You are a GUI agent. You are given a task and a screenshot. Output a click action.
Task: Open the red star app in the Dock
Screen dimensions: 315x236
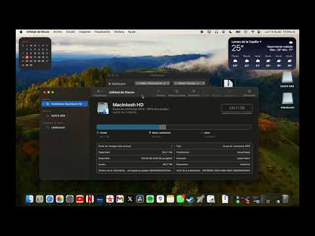pyautogui.click(x=110, y=199)
